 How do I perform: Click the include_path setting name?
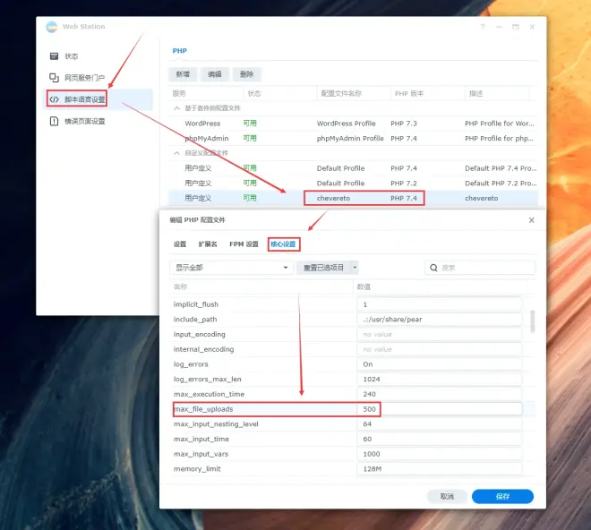(x=195, y=320)
